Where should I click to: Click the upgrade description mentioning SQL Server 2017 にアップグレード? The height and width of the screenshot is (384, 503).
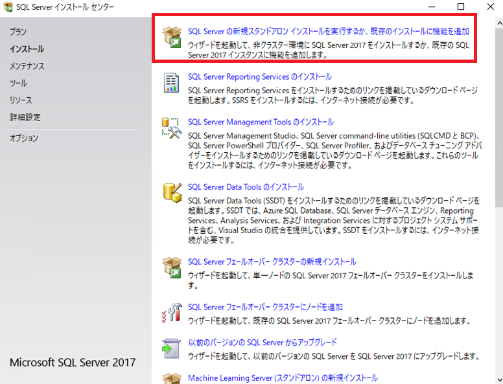coord(334,356)
